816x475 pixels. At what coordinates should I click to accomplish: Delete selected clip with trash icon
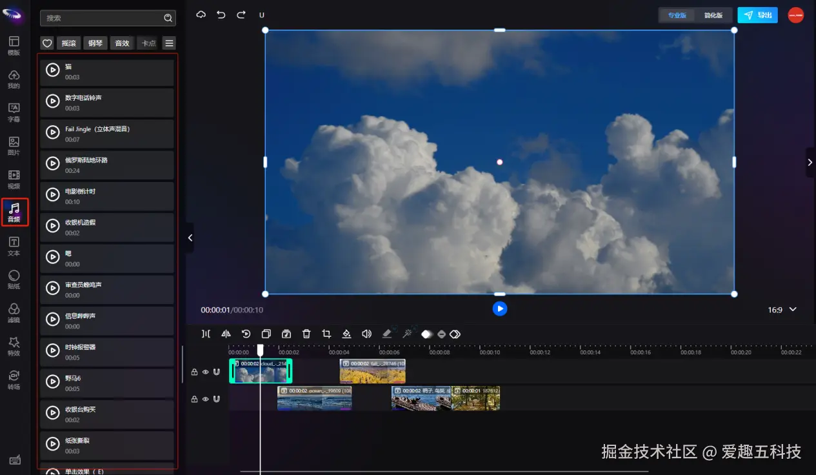tap(306, 334)
